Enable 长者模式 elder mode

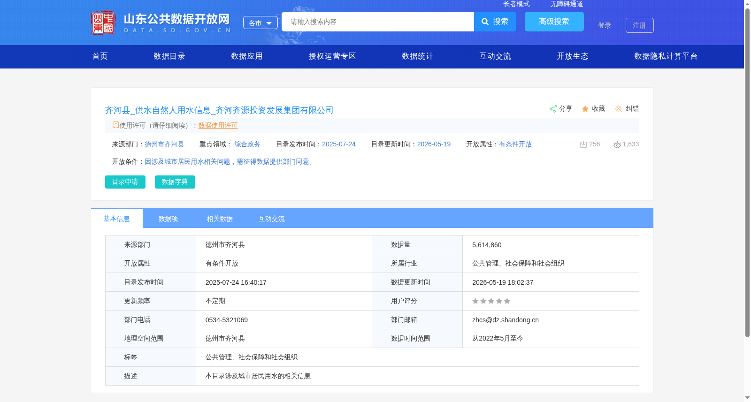pos(516,4)
